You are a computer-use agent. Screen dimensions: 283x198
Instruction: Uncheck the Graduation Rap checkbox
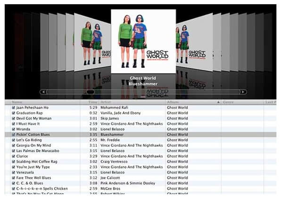(x=13, y=113)
